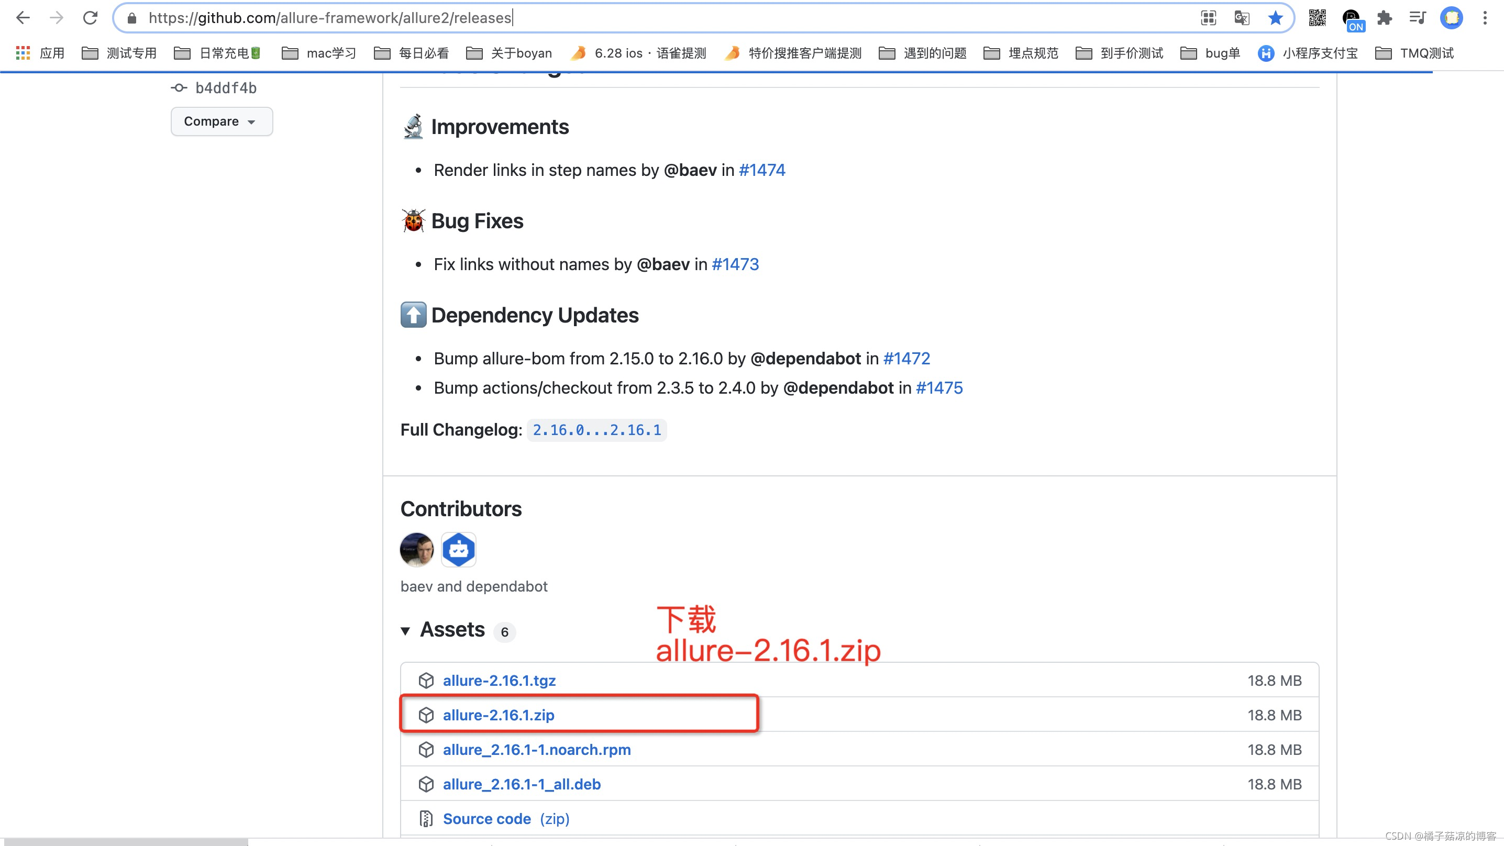Click the package icon beside the .deb asset

tap(426, 784)
